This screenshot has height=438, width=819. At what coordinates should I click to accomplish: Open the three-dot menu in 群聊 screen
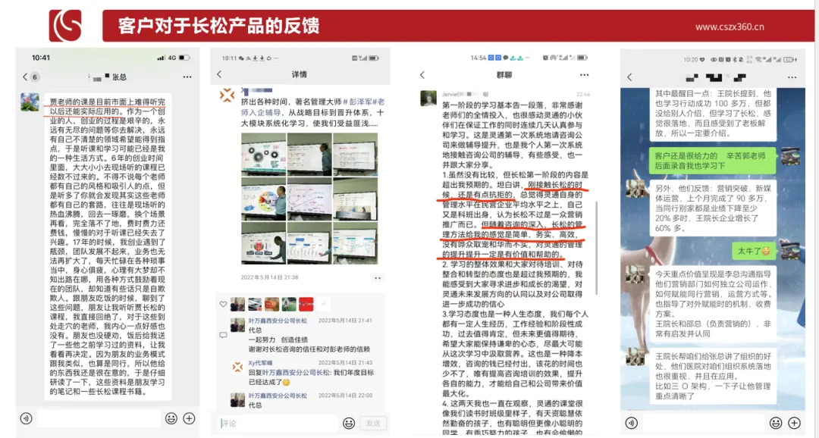click(x=585, y=75)
